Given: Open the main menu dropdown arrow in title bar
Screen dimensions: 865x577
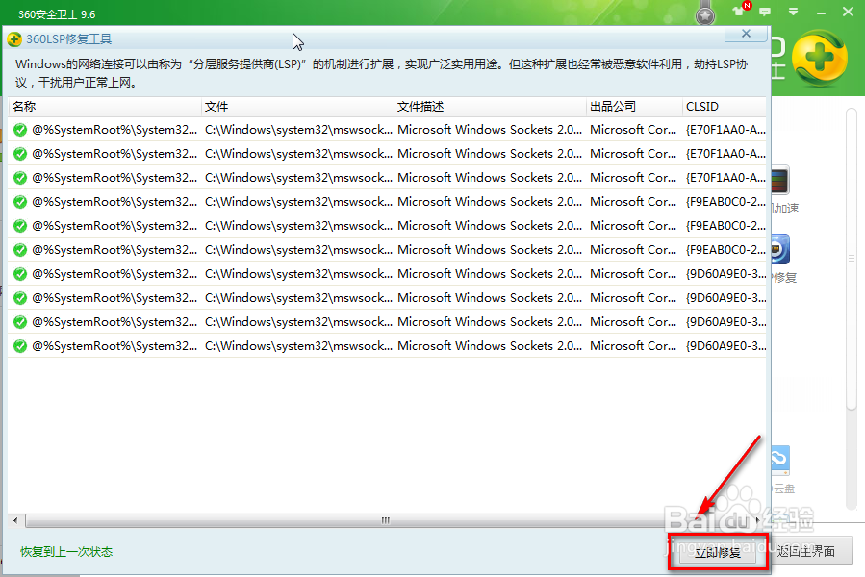Looking at the screenshot, I should (793, 12).
